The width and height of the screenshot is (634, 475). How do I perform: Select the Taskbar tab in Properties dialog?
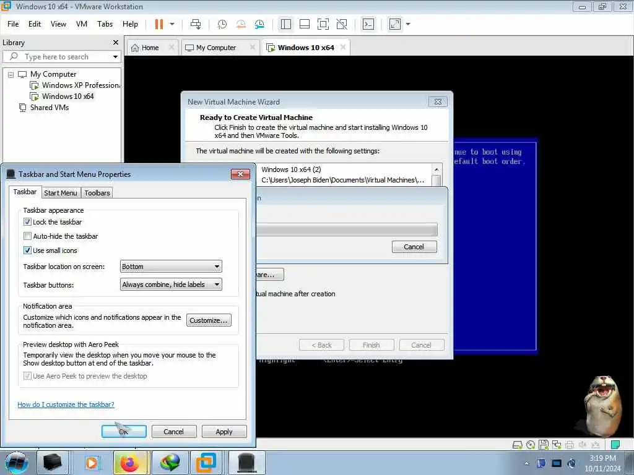point(25,192)
